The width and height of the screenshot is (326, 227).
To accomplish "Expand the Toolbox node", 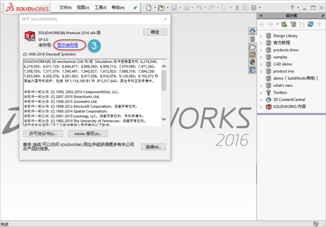I will tap(261, 93).
